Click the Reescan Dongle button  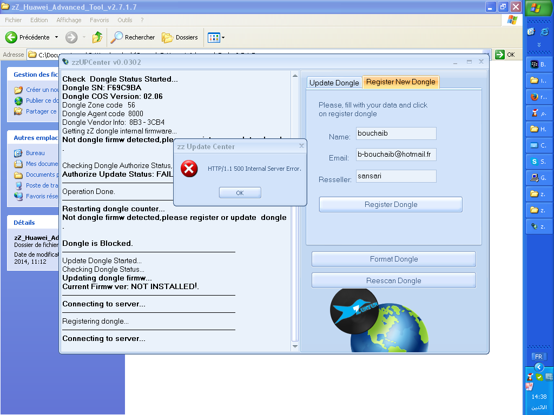pos(394,280)
